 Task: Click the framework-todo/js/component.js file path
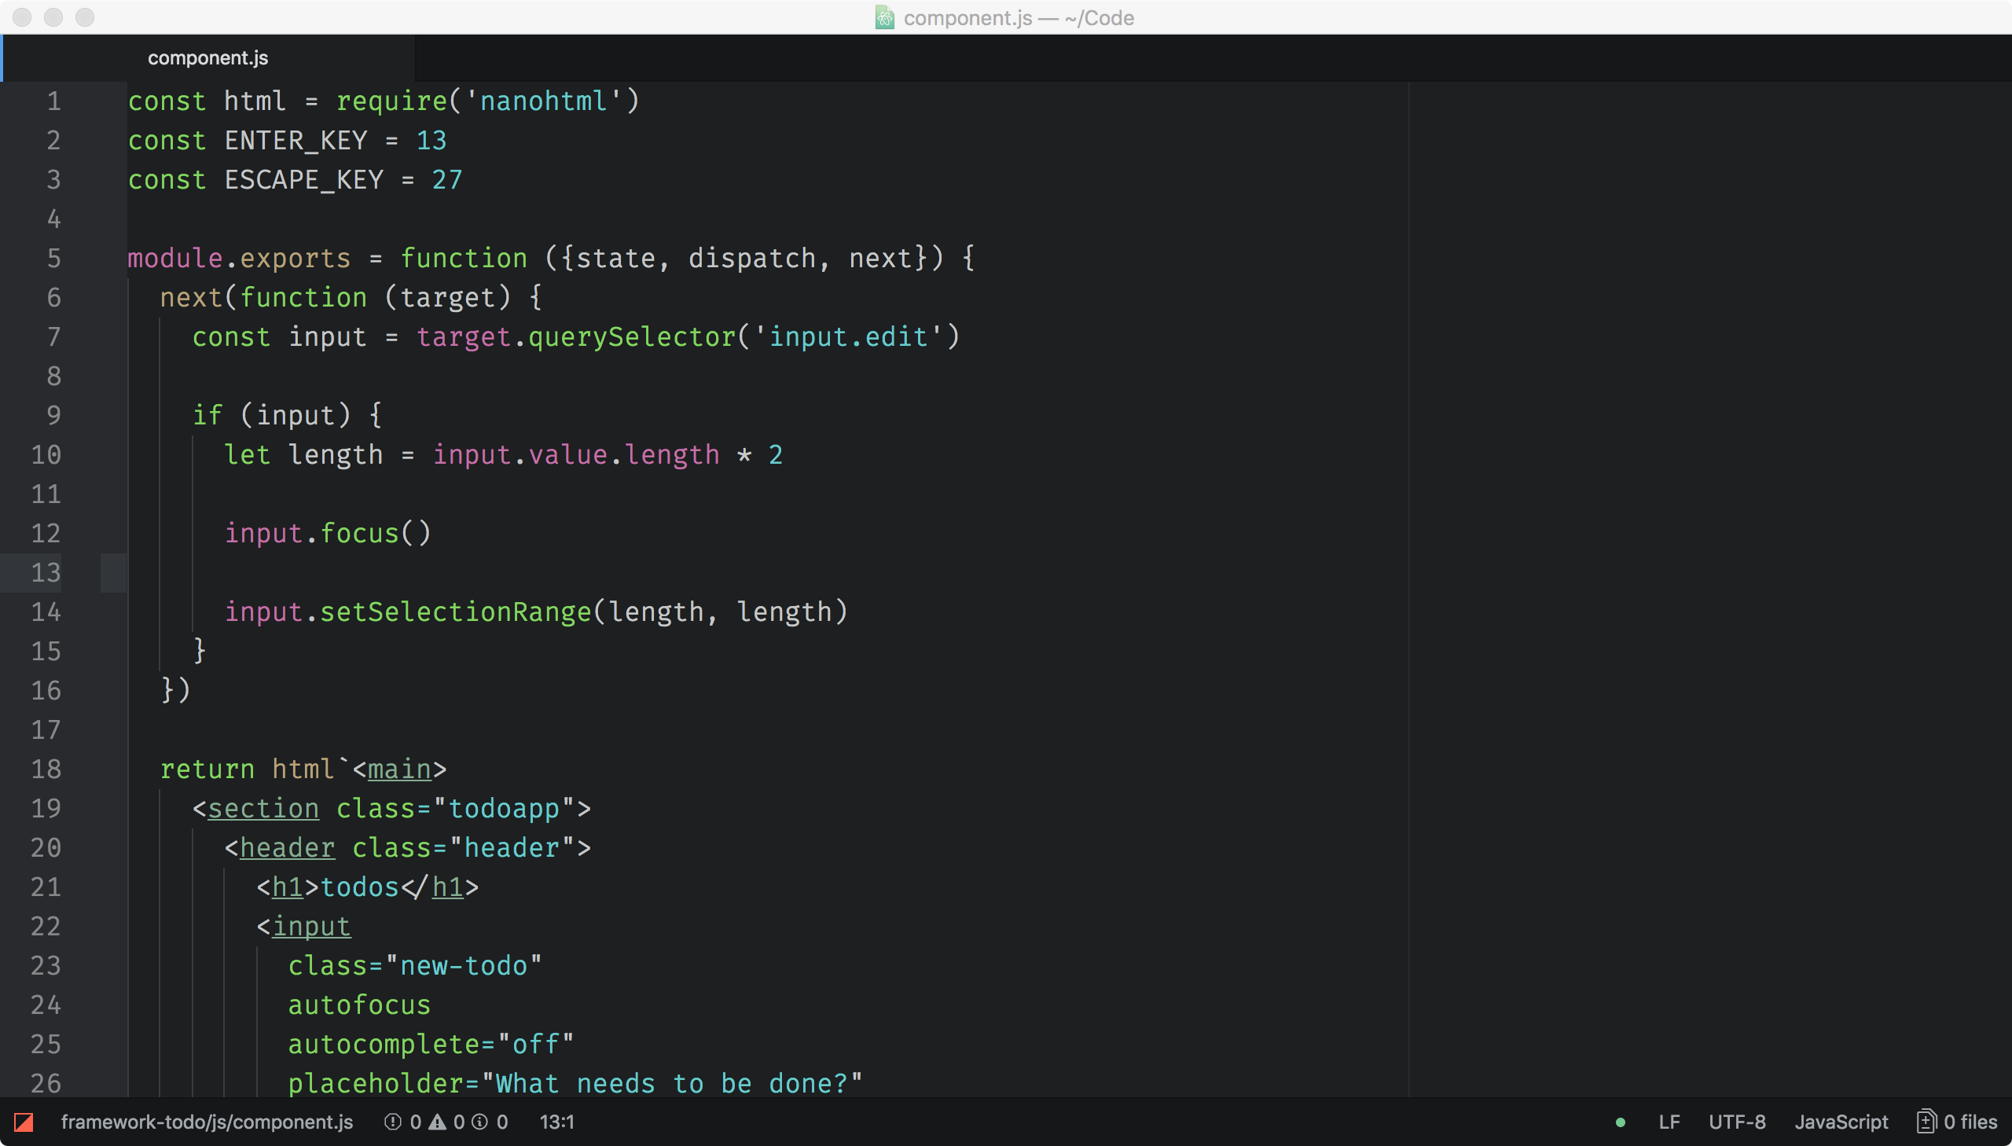click(207, 1122)
